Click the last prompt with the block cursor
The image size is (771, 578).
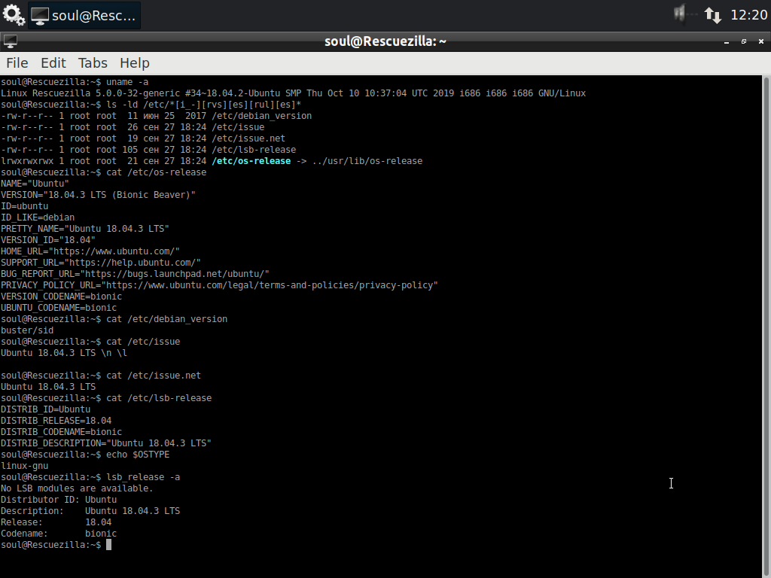[x=56, y=546]
